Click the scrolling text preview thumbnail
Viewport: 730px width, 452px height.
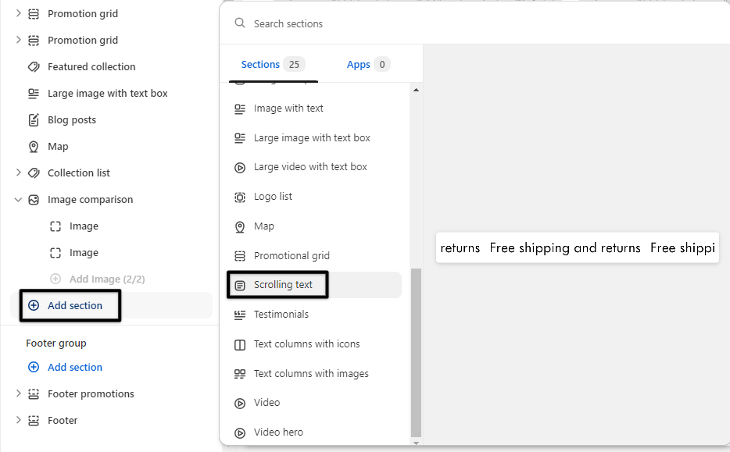click(x=577, y=248)
